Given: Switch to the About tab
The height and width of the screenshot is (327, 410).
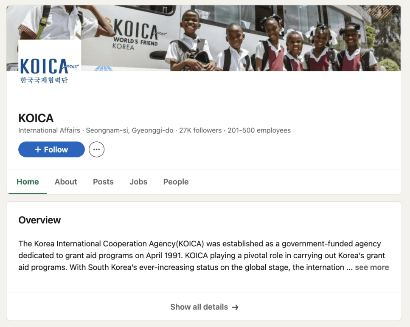Looking at the screenshot, I should (x=66, y=182).
